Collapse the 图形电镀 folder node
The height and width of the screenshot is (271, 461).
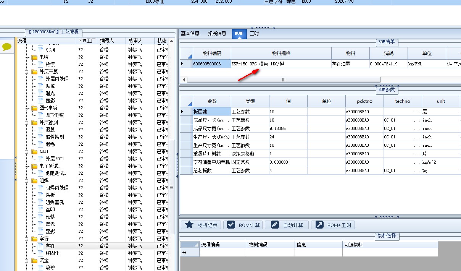[x=27, y=108]
